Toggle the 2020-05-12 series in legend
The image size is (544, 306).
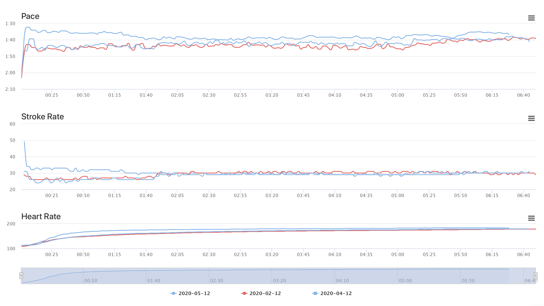tap(190, 293)
